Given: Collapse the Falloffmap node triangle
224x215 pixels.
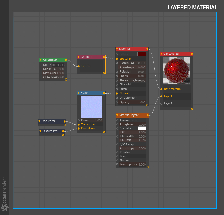Looking at the screenshot, I should 41,60.
